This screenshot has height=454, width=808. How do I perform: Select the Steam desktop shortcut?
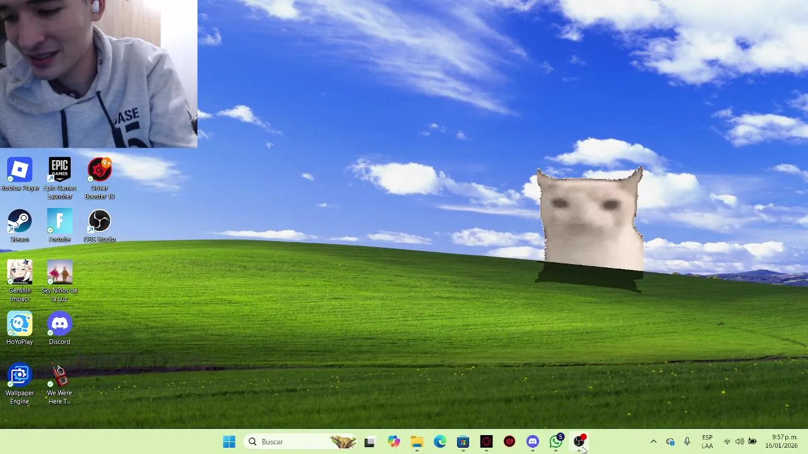point(20,226)
